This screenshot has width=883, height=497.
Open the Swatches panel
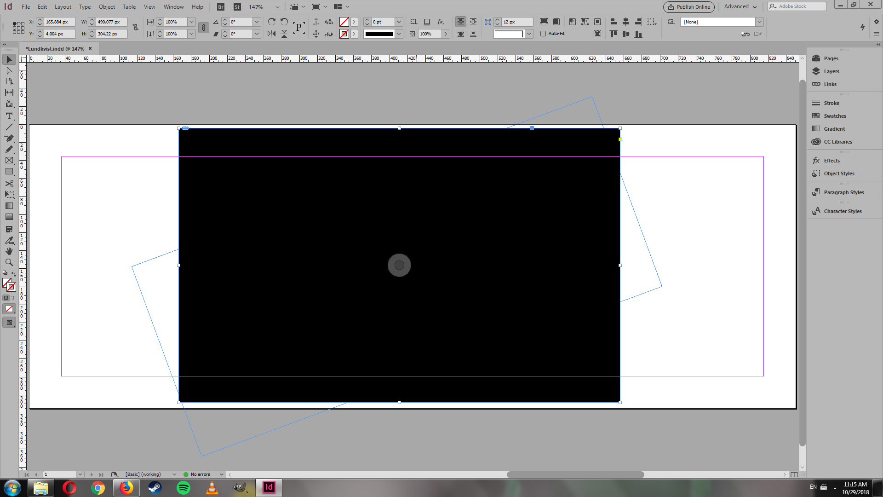835,116
